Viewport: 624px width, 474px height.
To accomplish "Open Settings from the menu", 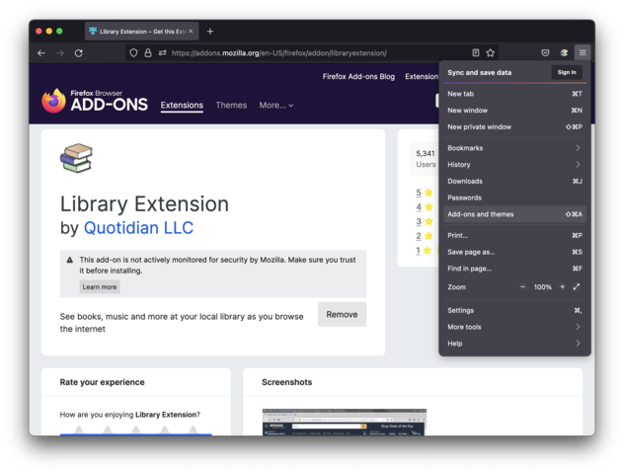I will (514, 310).
